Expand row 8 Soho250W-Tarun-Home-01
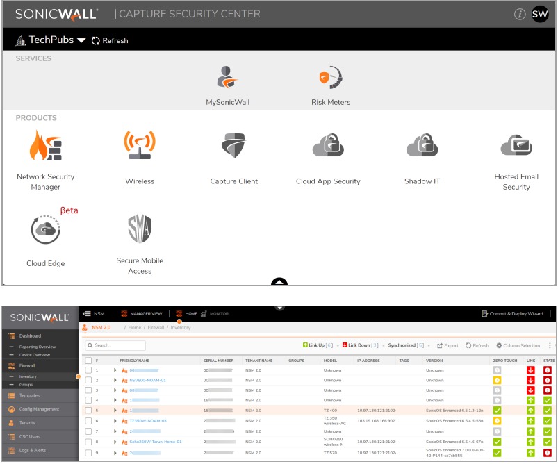This screenshot has height=464, width=558. click(115, 442)
